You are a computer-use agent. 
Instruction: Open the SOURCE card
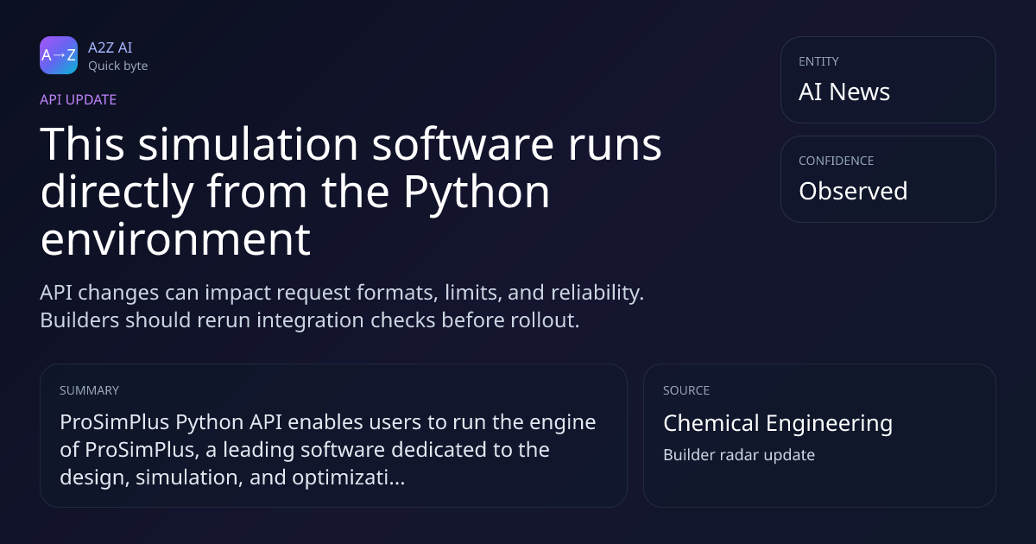coord(819,435)
